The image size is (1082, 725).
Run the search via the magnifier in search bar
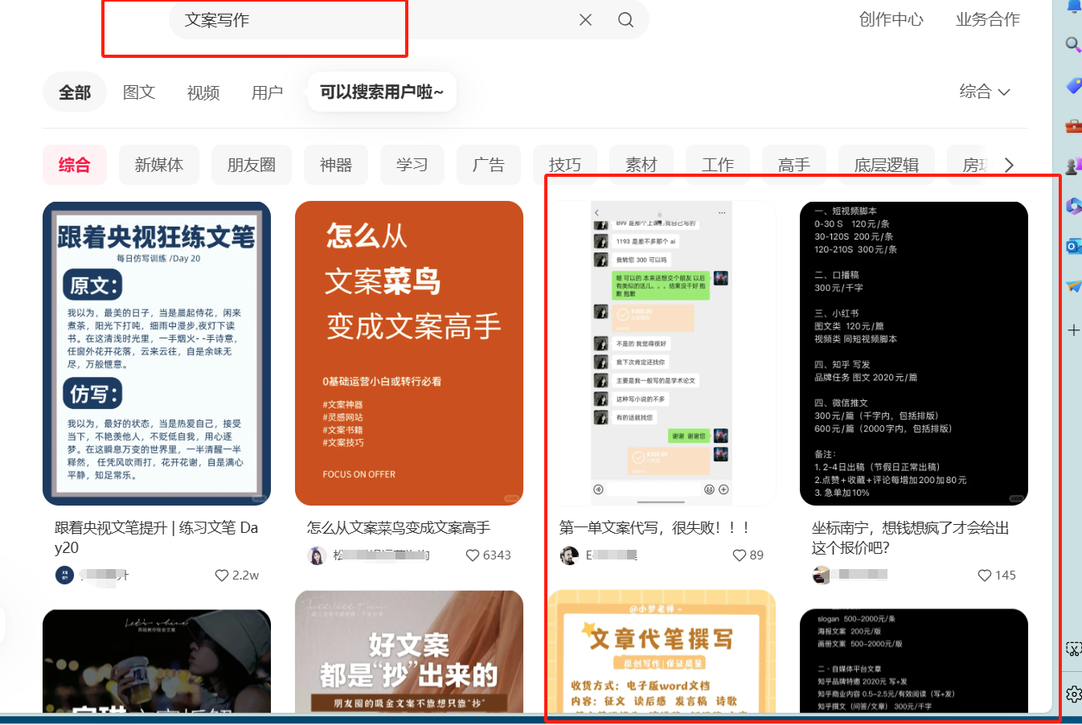625,19
